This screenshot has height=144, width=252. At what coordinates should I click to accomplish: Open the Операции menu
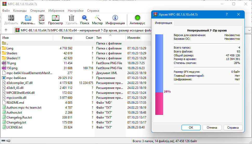click(37, 11)
